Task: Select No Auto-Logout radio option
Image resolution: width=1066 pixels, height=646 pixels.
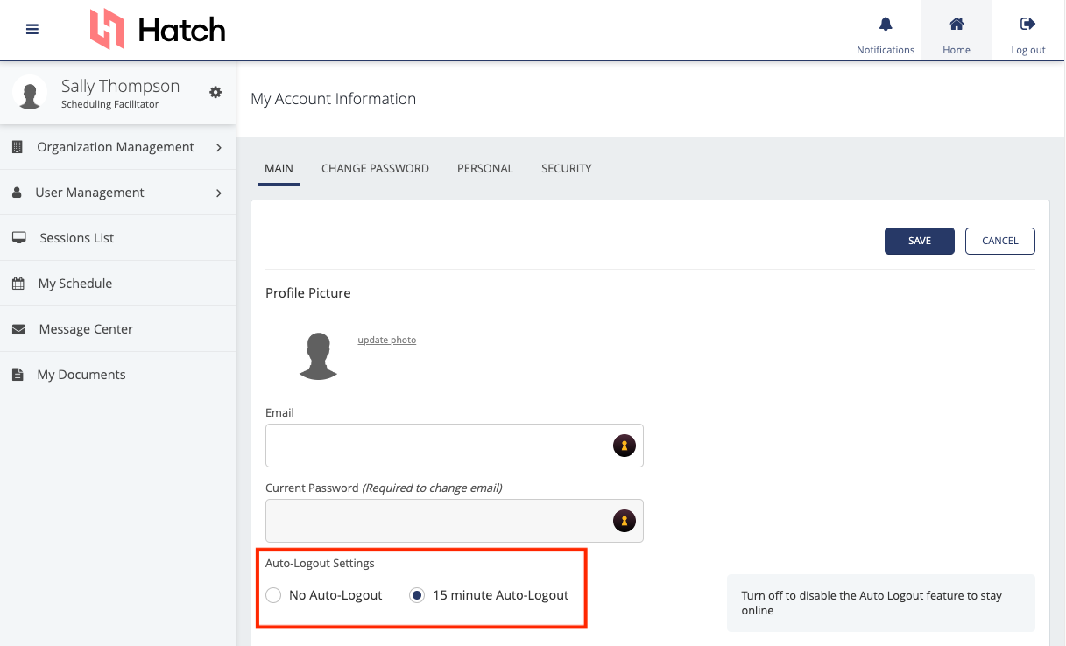Action: [x=273, y=595]
